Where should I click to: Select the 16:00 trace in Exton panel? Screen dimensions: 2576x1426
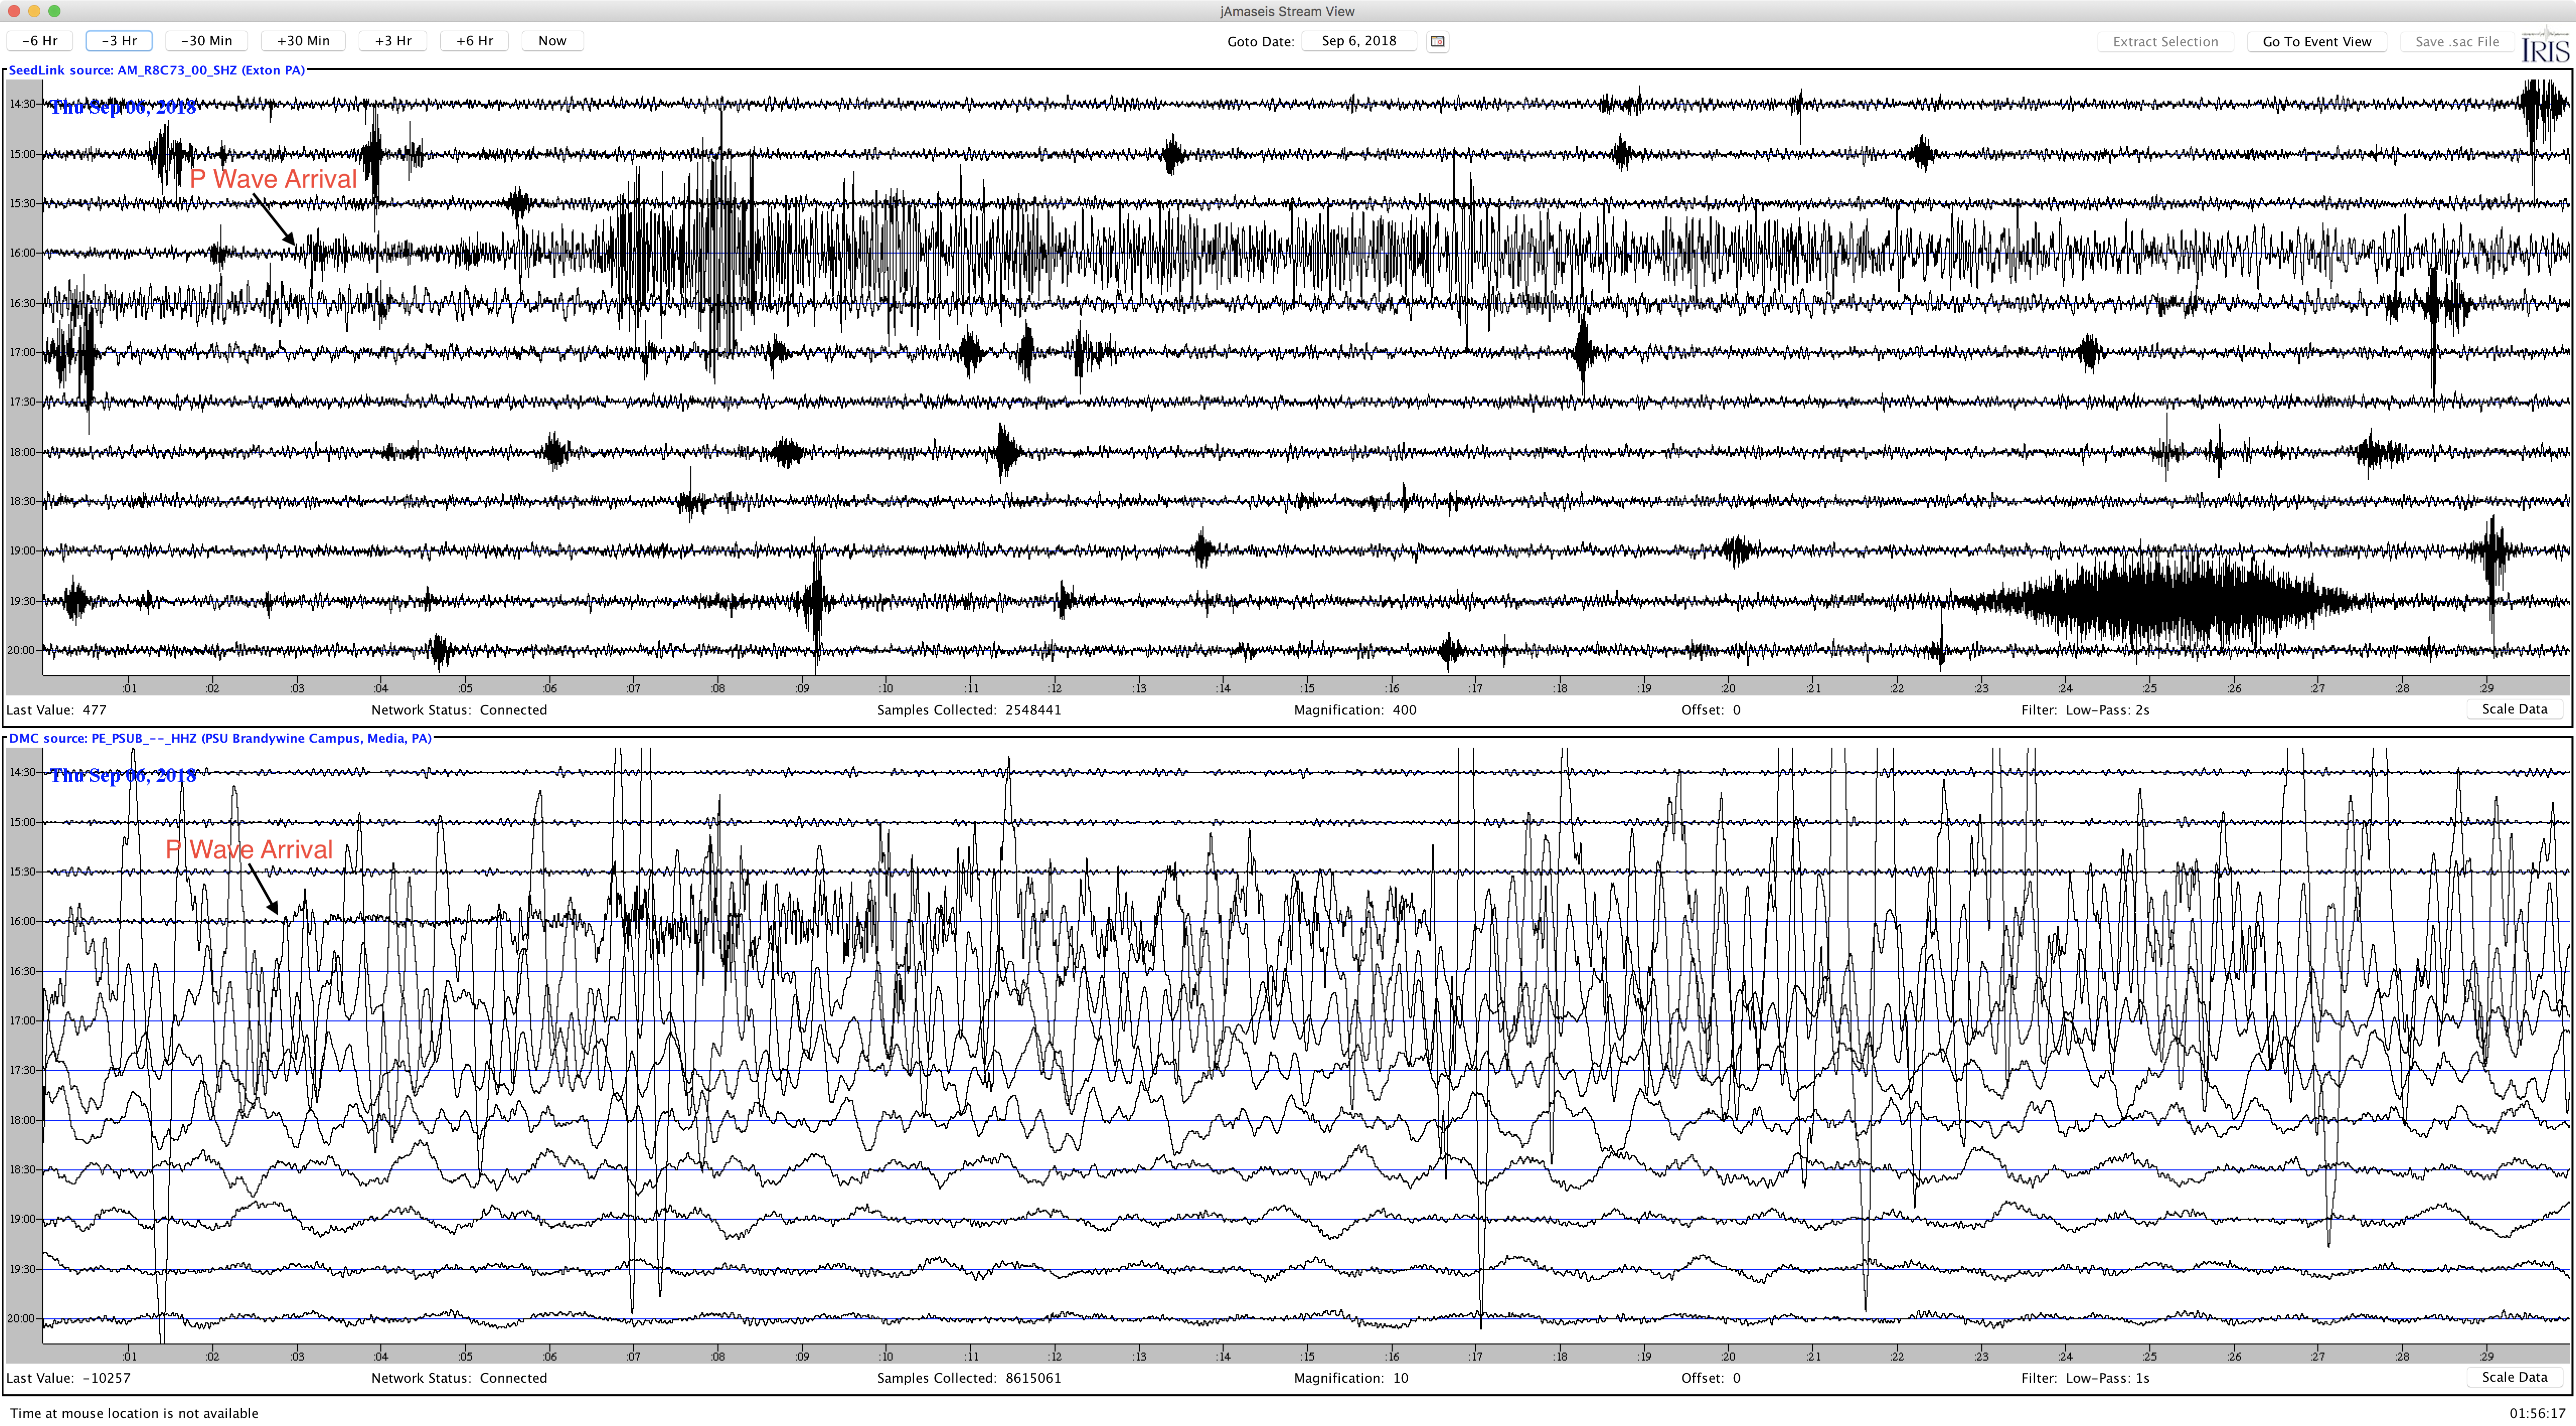pyautogui.click(x=1306, y=253)
